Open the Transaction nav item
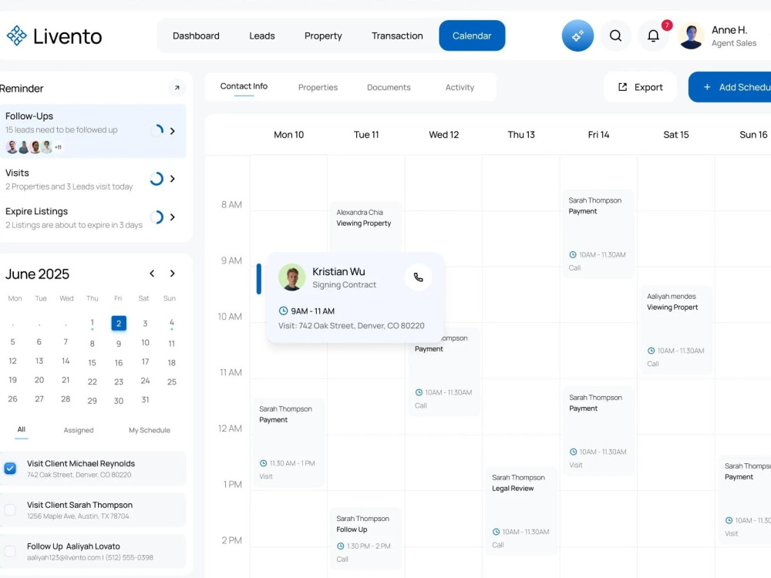The width and height of the screenshot is (771, 578). coord(397,36)
